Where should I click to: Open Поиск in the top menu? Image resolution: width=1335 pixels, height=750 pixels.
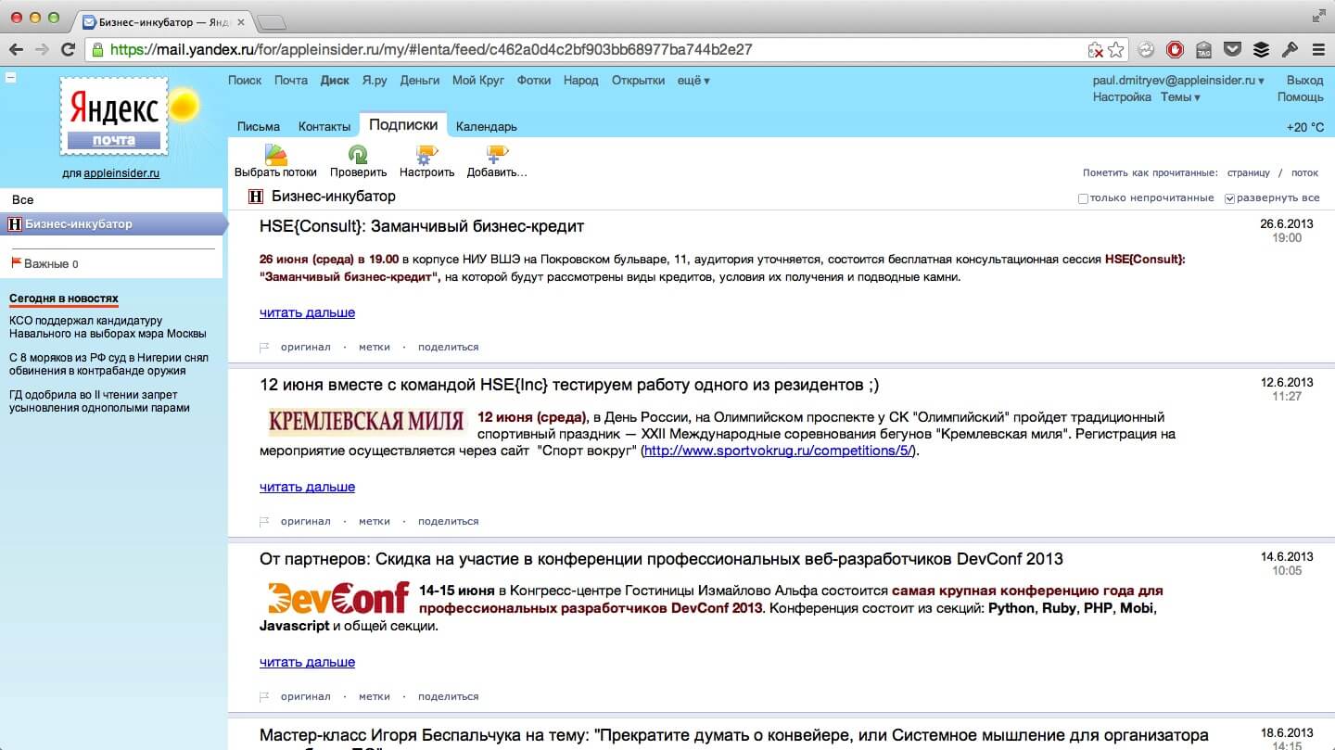click(245, 81)
